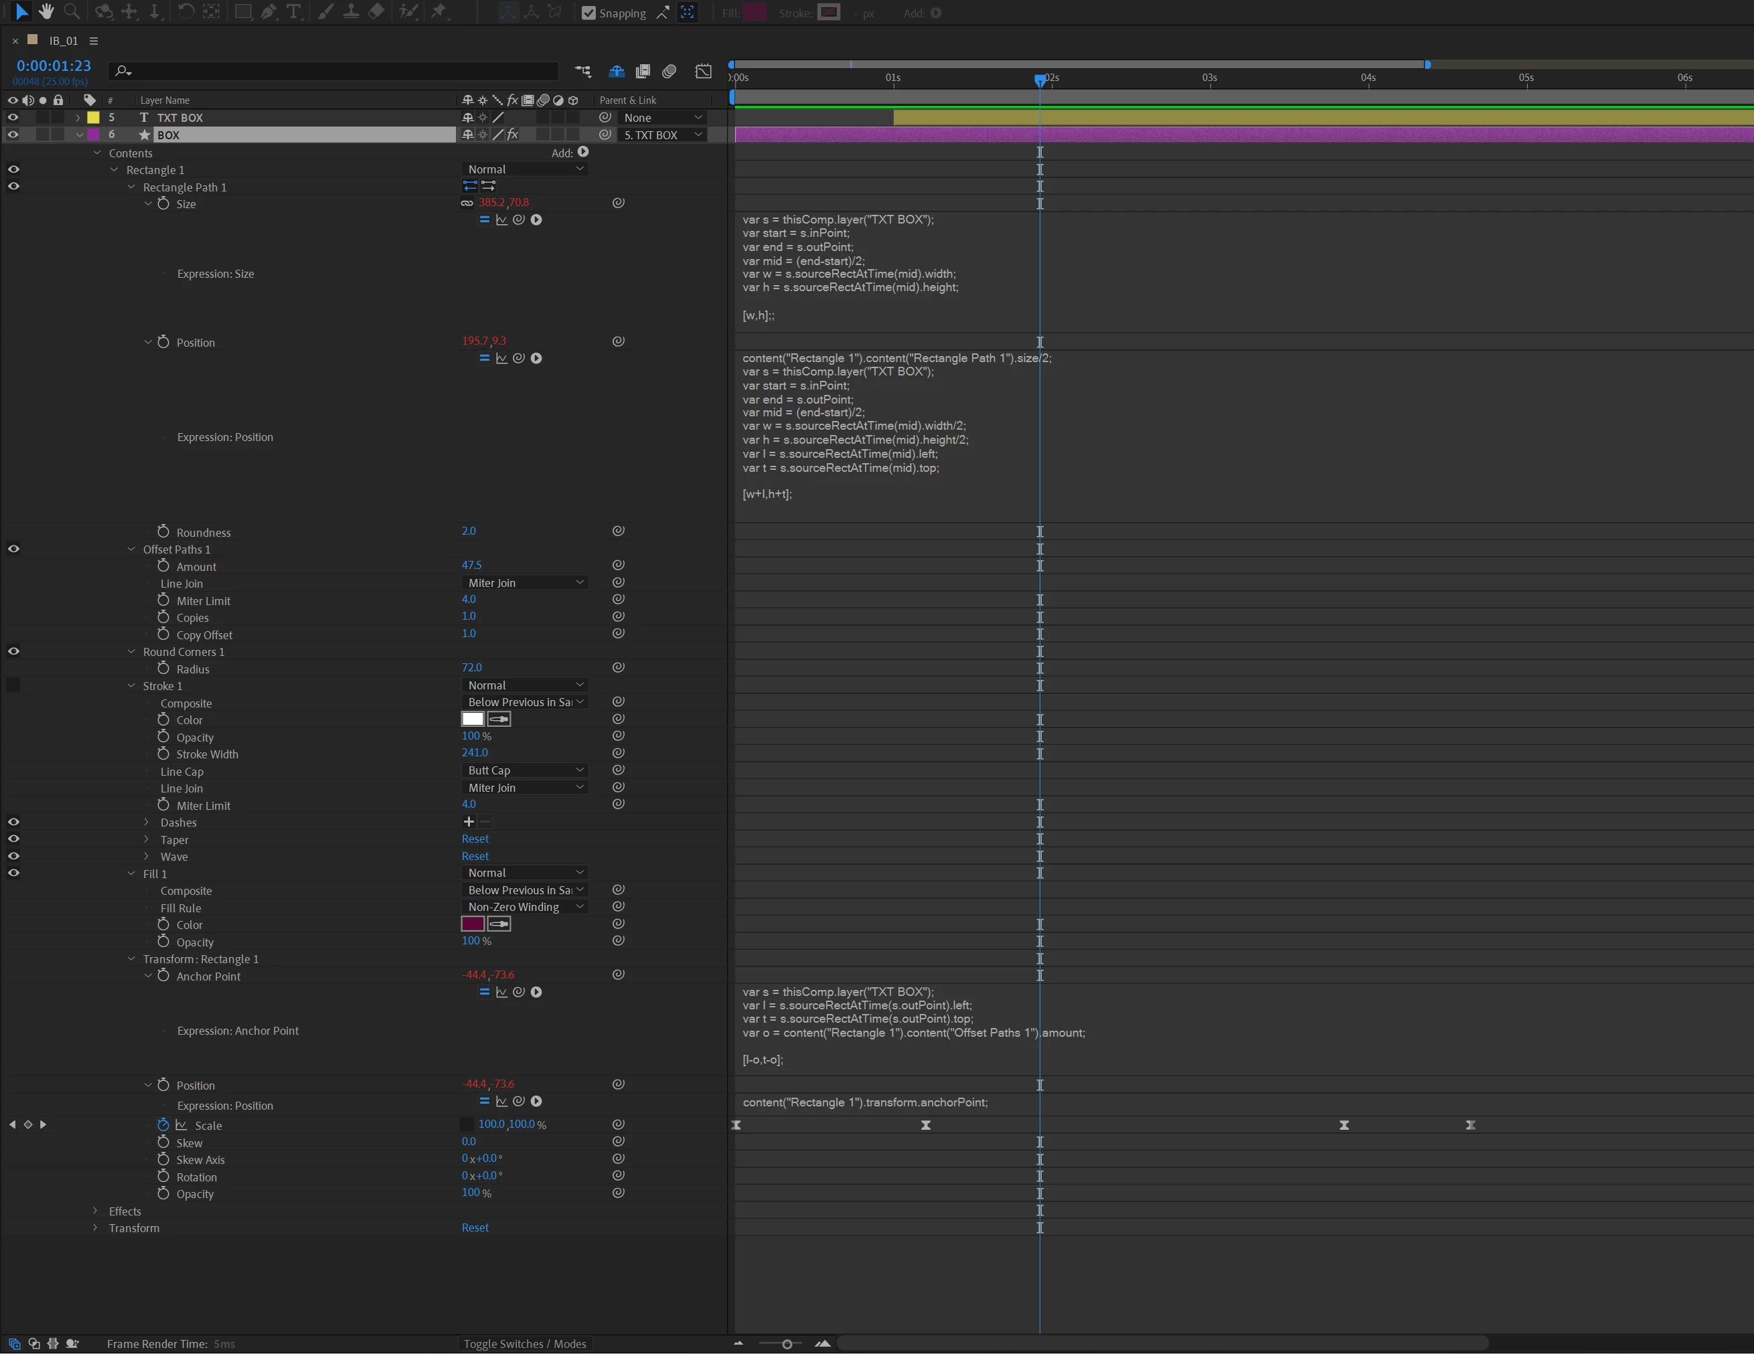Click Toggle Switches / Modes button
Image resolution: width=1754 pixels, height=1354 pixels.
click(524, 1343)
